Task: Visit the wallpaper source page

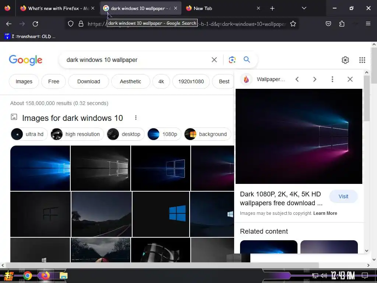Action: tap(343, 196)
